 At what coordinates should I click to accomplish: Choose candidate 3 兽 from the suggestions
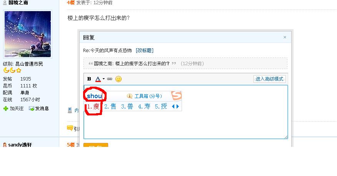tap(127, 107)
